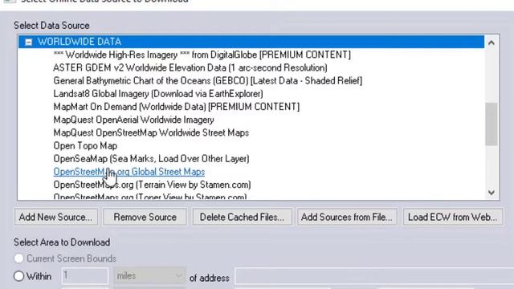Screen dimensions: 514x289
Task: Click Delete Cached Files button
Action: [243, 217]
